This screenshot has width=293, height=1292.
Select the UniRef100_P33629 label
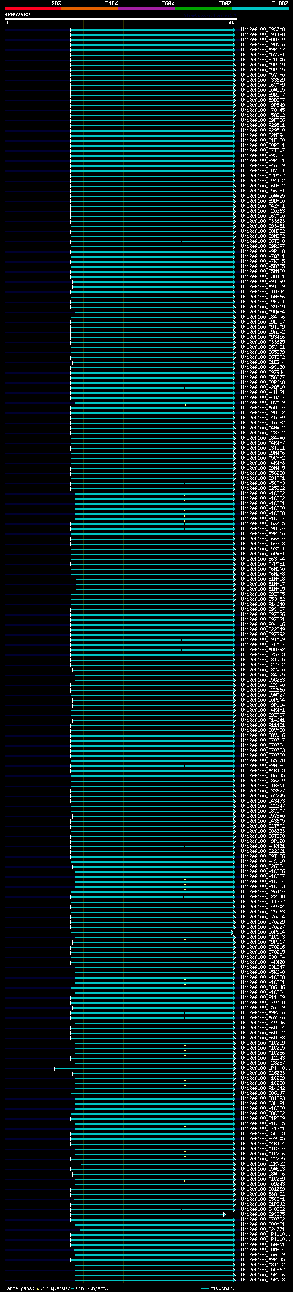[262, 80]
